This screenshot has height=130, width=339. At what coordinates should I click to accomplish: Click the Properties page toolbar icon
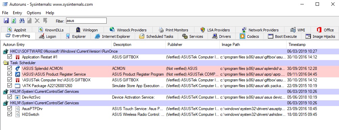tap(29, 21)
